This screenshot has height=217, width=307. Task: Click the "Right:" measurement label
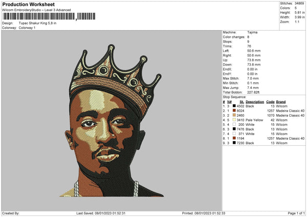tap(227, 55)
